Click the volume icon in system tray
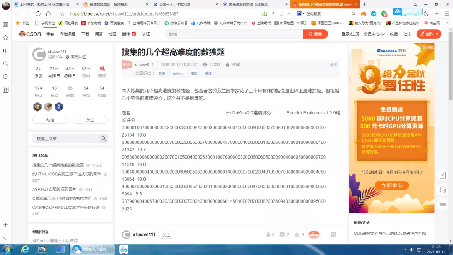Image resolution: width=453 pixels, height=255 pixels. click(x=412, y=250)
